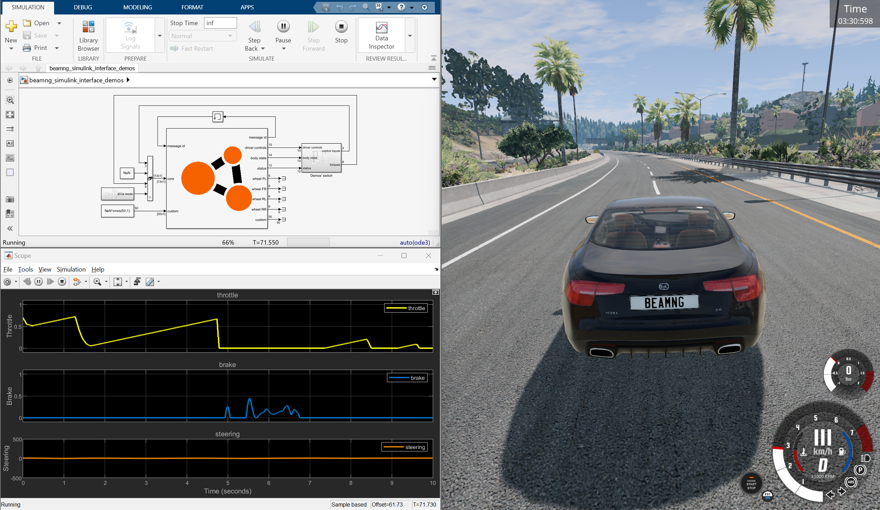Open the Scope Simulation menu
This screenshot has height=510, width=880.
[71, 269]
